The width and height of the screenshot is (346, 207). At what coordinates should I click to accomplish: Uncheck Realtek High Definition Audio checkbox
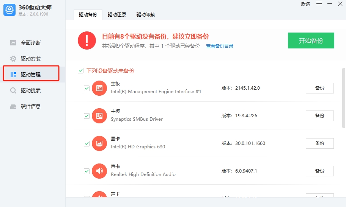(87, 171)
